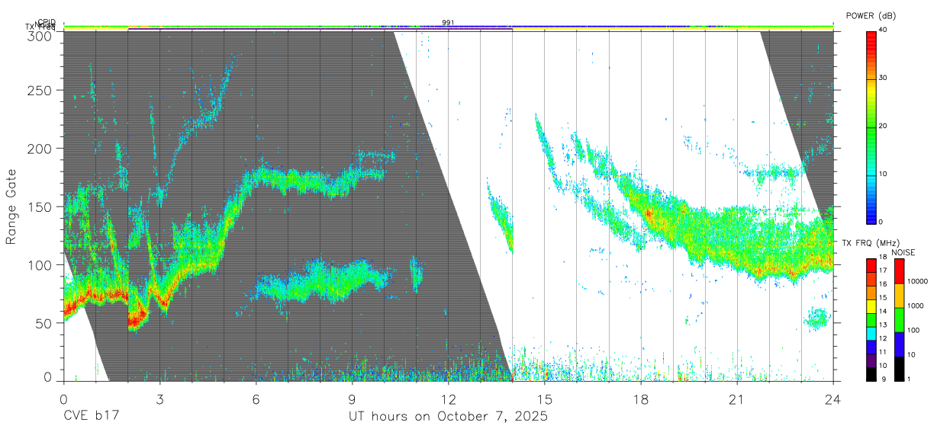Select the 200 range gate tick label

click(x=39, y=148)
